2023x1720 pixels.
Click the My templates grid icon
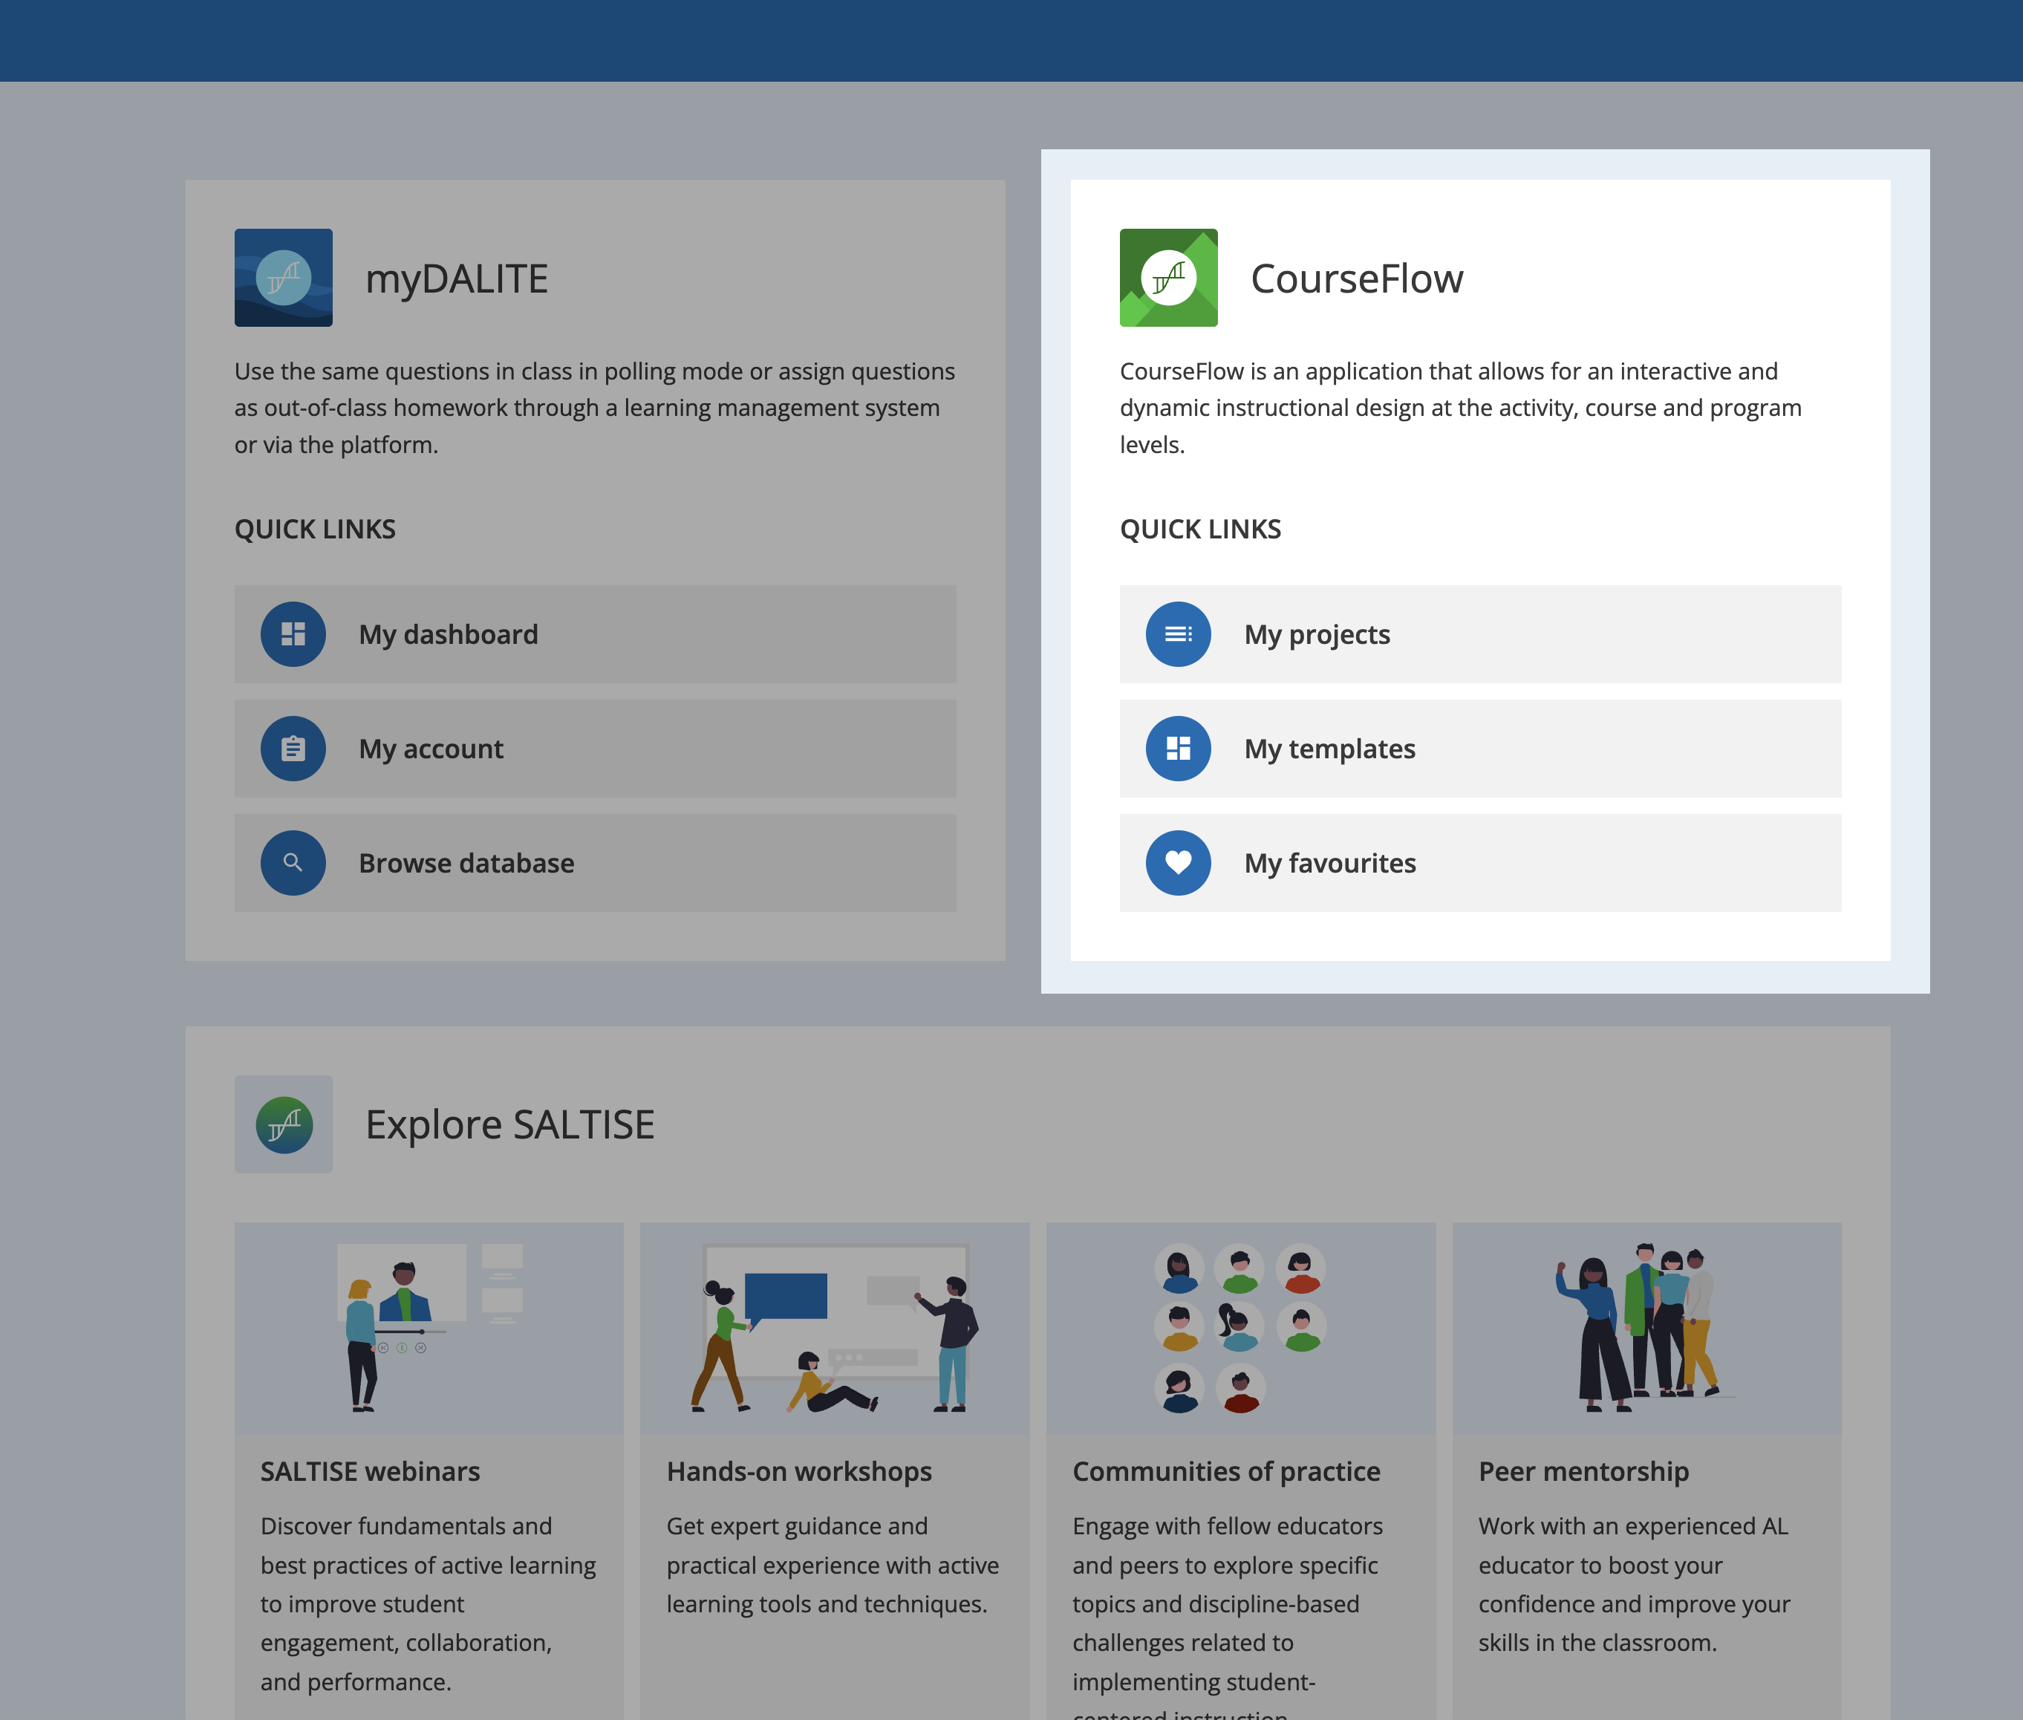point(1178,749)
